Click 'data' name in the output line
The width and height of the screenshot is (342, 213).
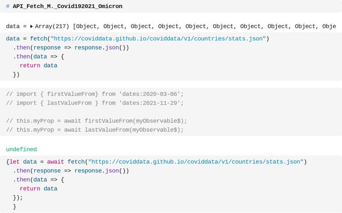click(13, 26)
